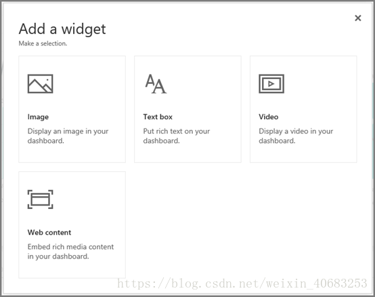Click 'Display an image in your dashboard' description

(68, 136)
